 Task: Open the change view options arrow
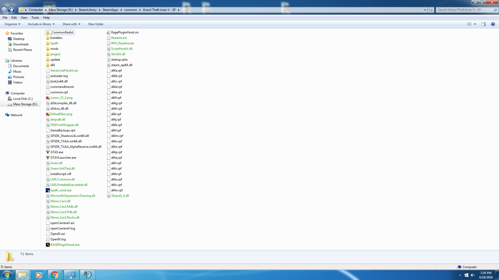475,24
